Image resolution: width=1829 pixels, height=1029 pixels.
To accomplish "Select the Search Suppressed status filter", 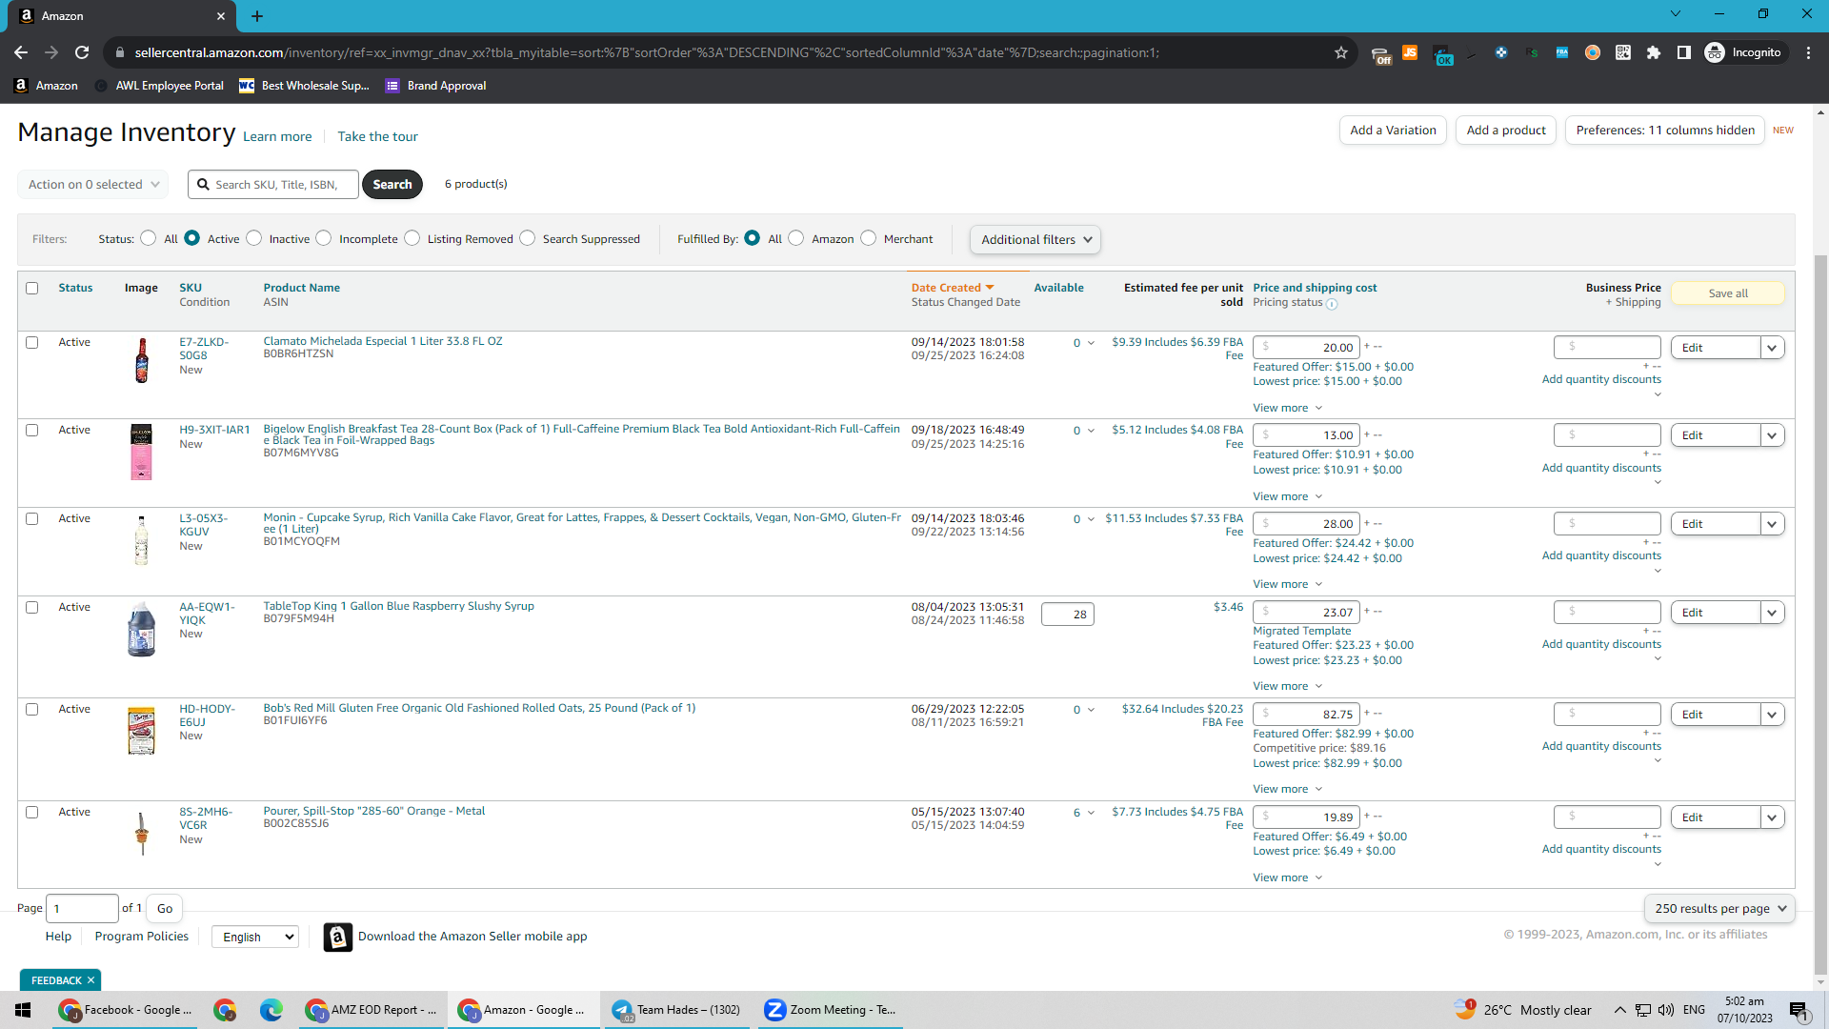I will (x=528, y=238).
